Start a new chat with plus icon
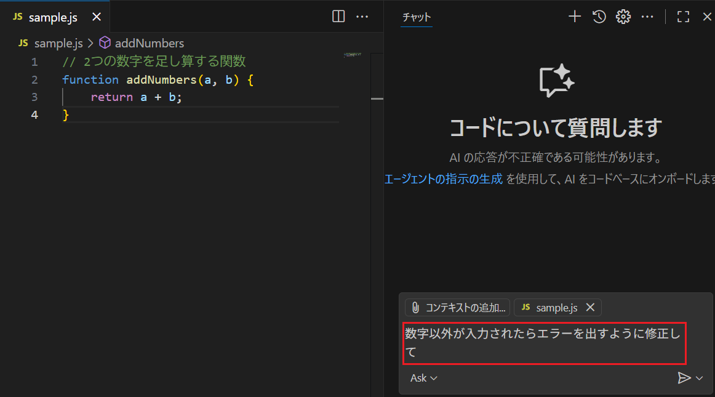The width and height of the screenshot is (715, 397). coord(574,17)
